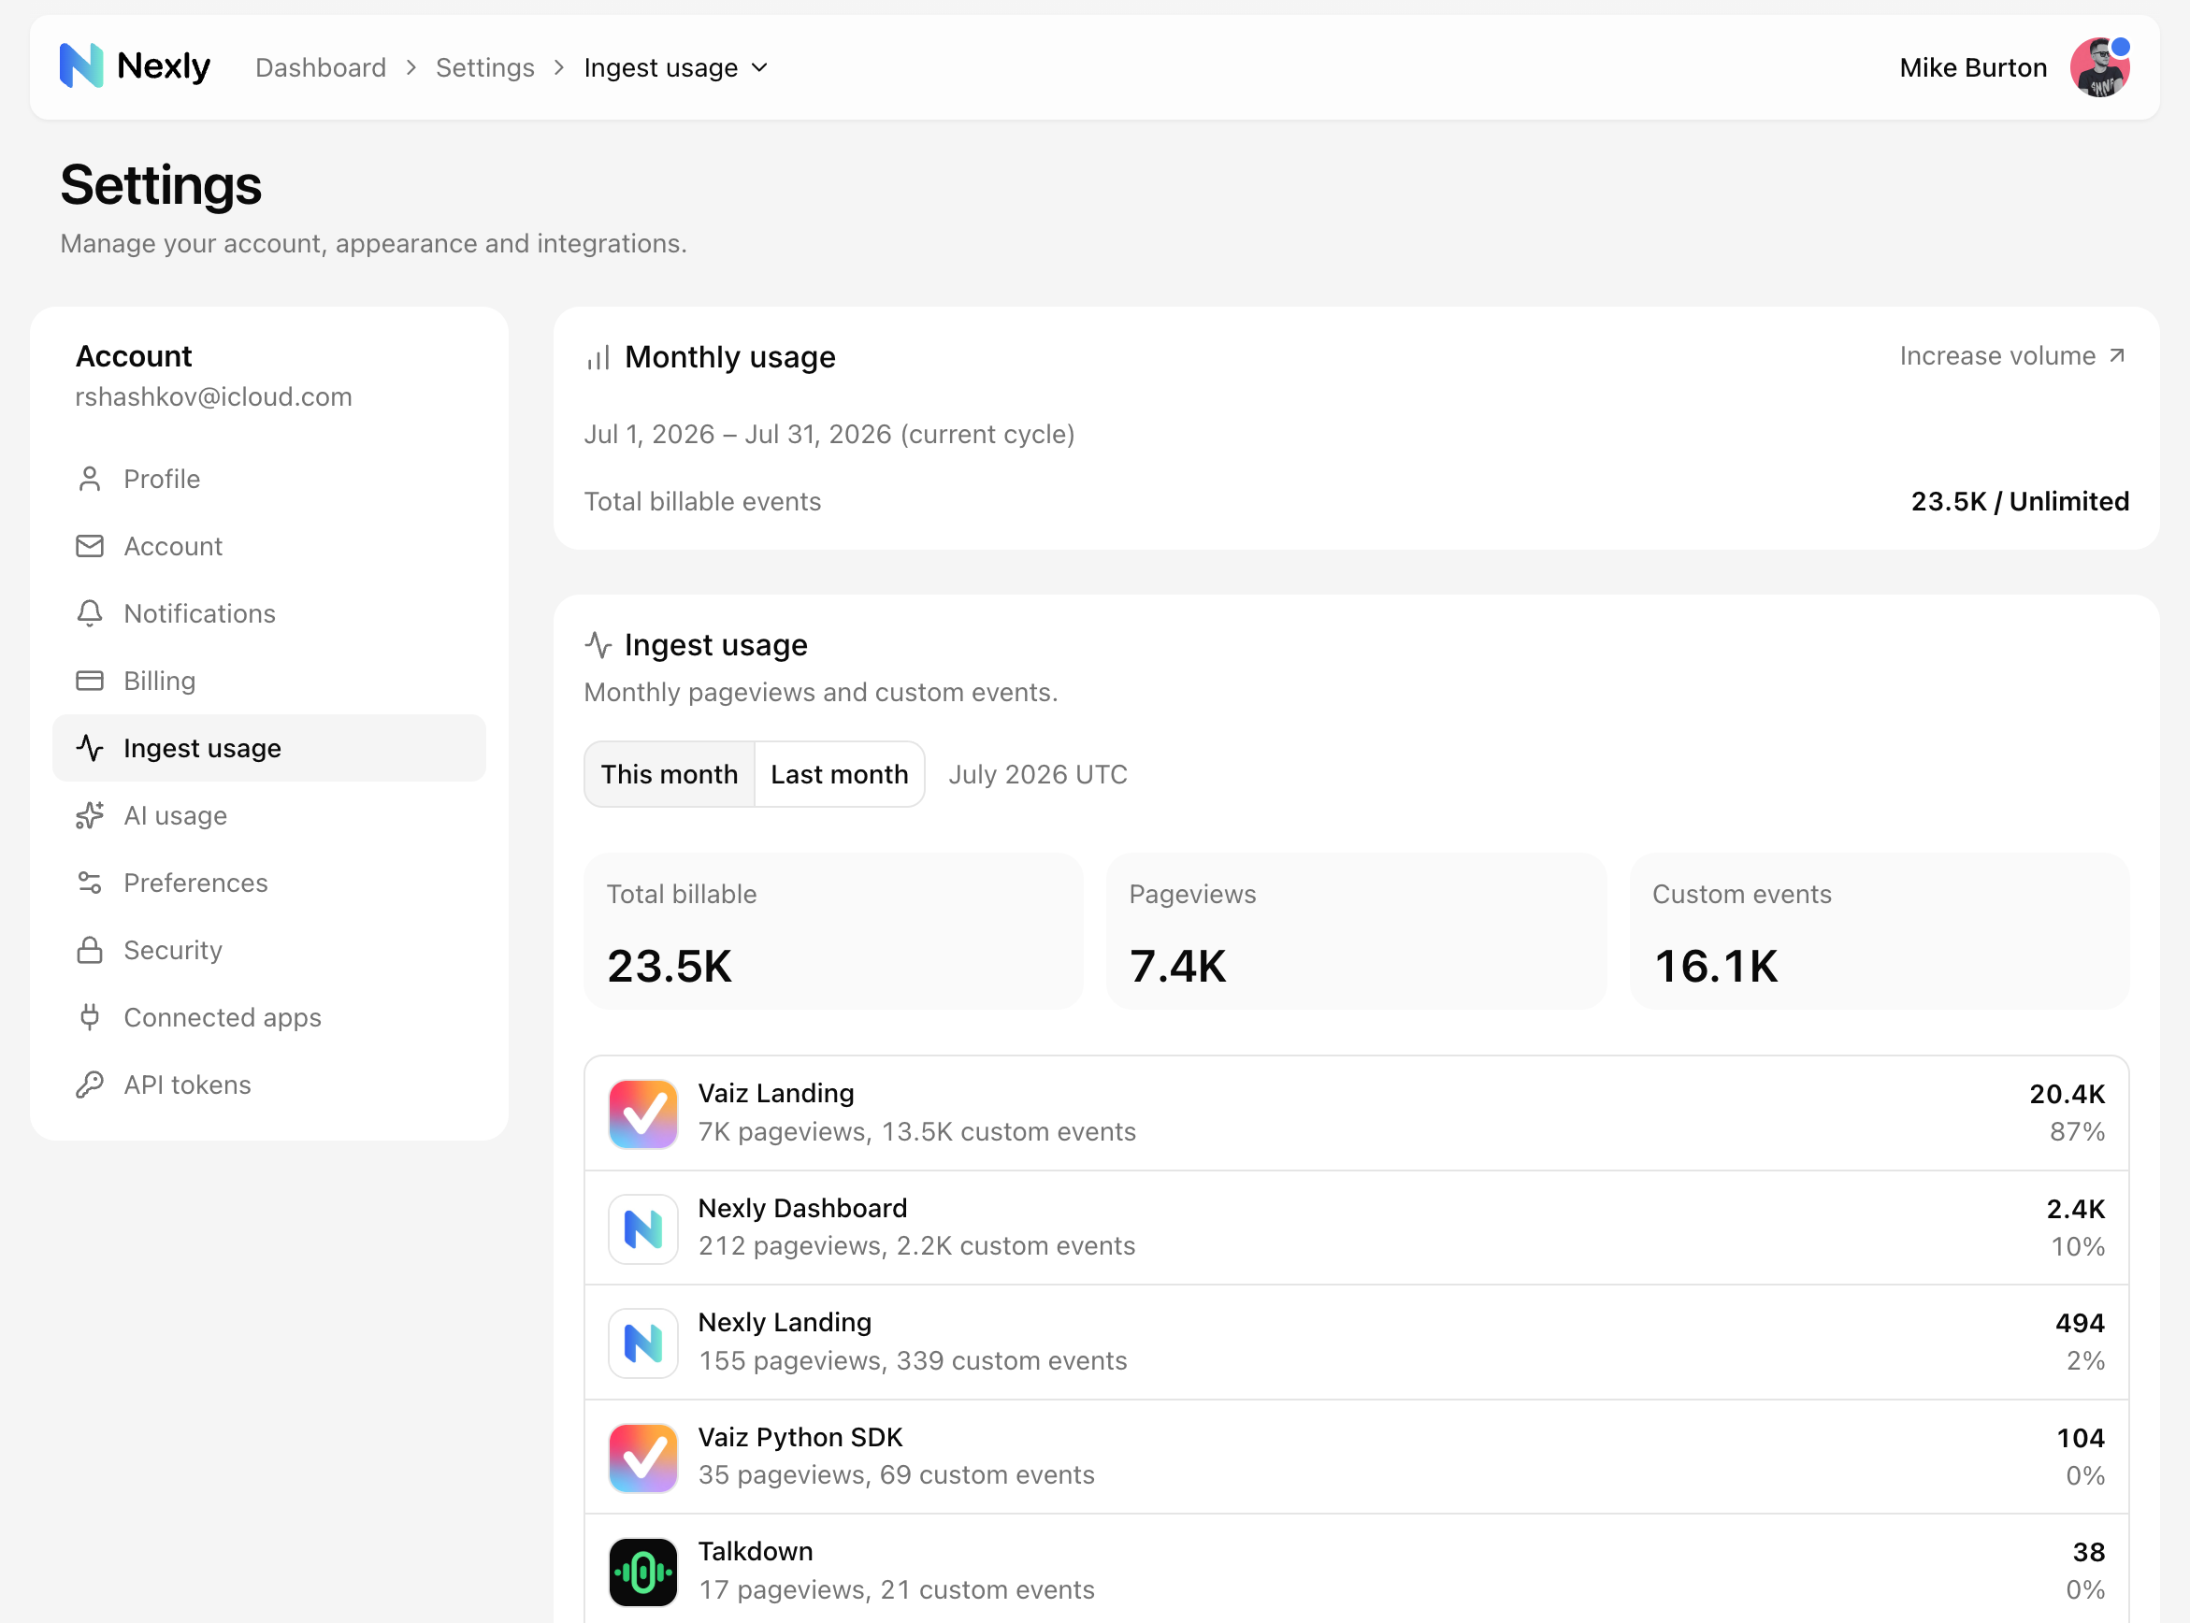2190x1623 pixels.
Task: Click the 87% share value
Action: point(2077,1132)
